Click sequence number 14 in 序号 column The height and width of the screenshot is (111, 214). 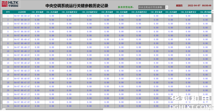(x=8, y=67)
